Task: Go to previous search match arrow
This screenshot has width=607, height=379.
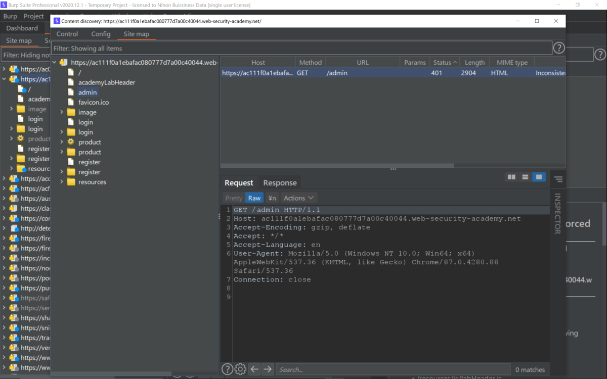Action: [x=254, y=369]
